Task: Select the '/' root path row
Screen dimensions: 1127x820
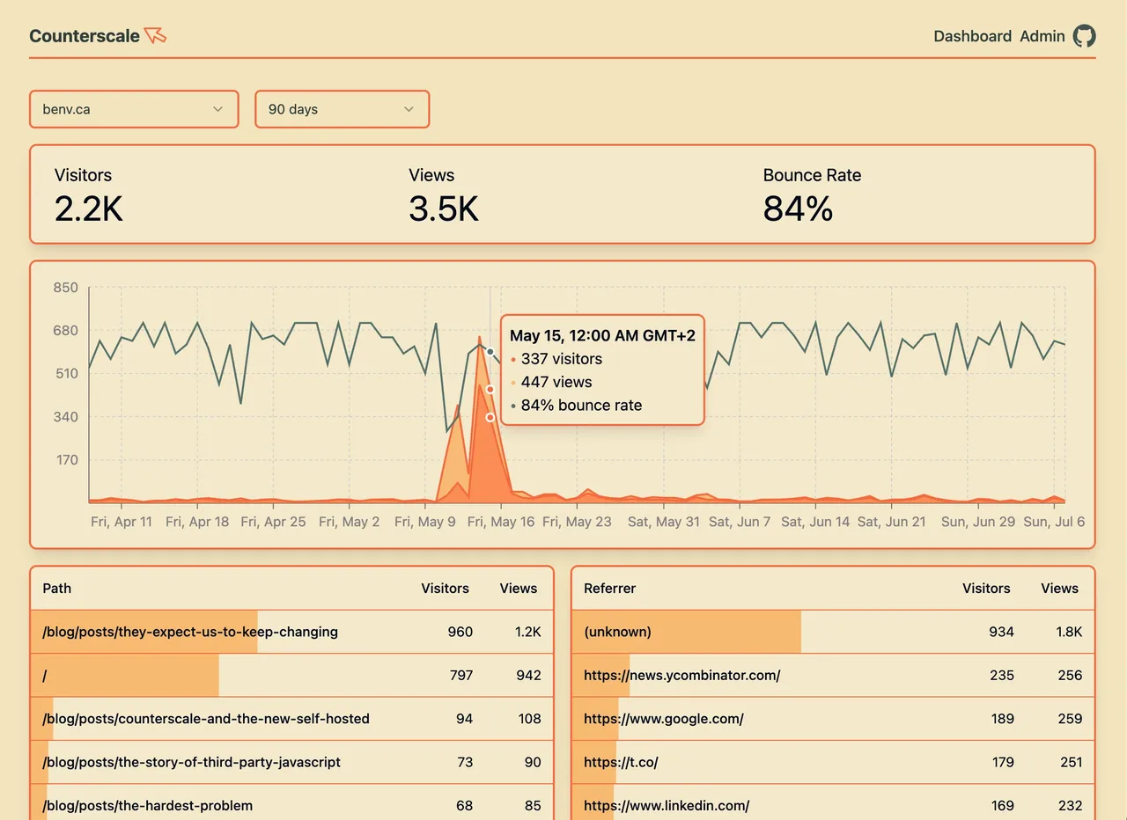Action: 291,676
